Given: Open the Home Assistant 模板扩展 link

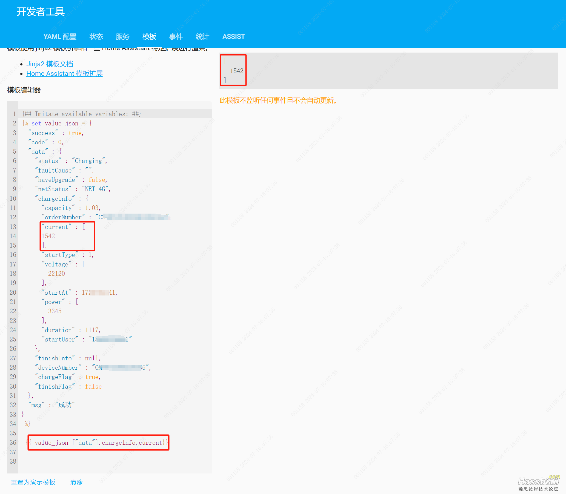Looking at the screenshot, I should coord(65,73).
